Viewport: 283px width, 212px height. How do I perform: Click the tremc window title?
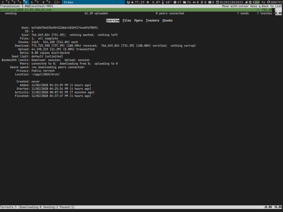click(x=69, y=2)
